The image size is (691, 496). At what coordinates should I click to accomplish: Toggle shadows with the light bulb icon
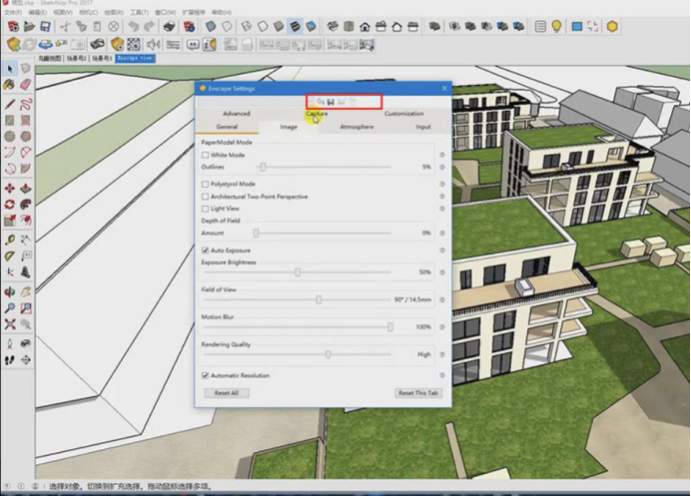(x=556, y=26)
